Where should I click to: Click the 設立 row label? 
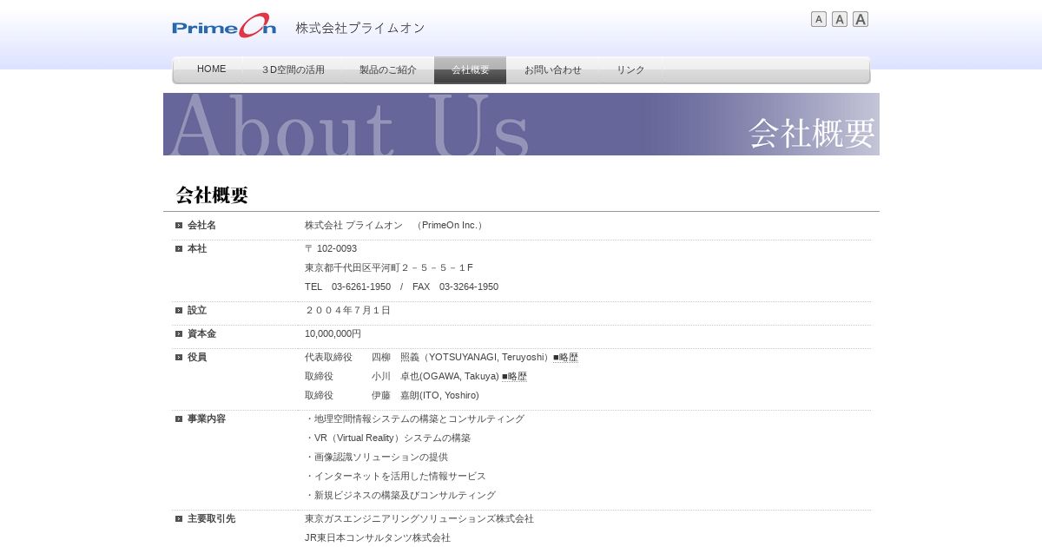click(197, 310)
